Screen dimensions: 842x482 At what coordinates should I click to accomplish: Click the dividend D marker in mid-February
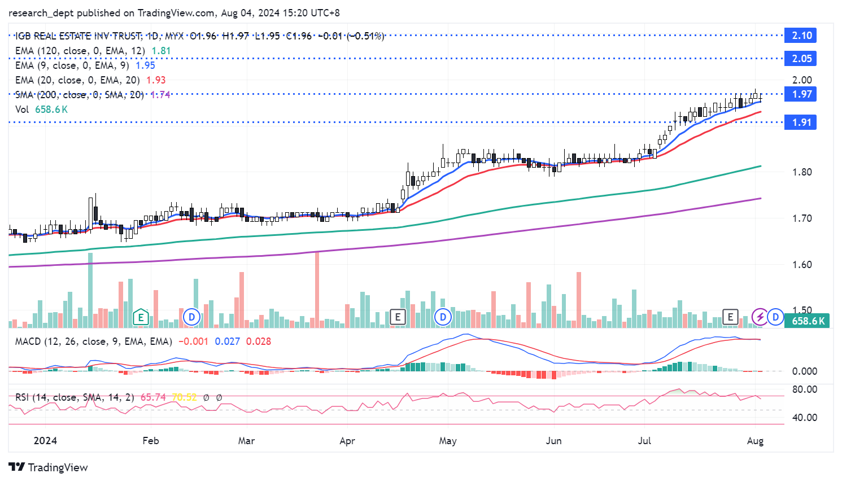(x=192, y=317)
